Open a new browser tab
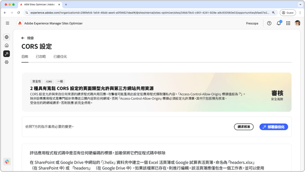 [66, 4]
